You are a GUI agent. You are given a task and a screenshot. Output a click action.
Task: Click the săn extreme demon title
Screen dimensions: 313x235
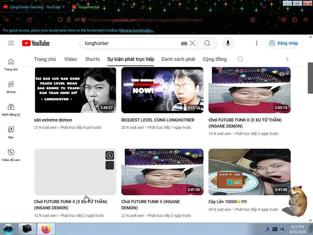[x=53, y=120]
